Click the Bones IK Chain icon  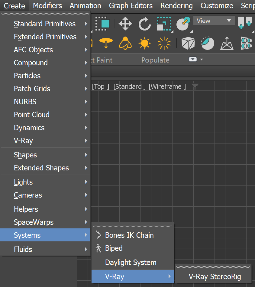(x=98, y=235)
